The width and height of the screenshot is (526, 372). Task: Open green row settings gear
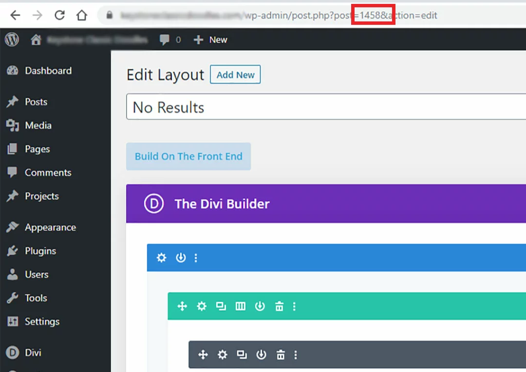click(202, 306)
